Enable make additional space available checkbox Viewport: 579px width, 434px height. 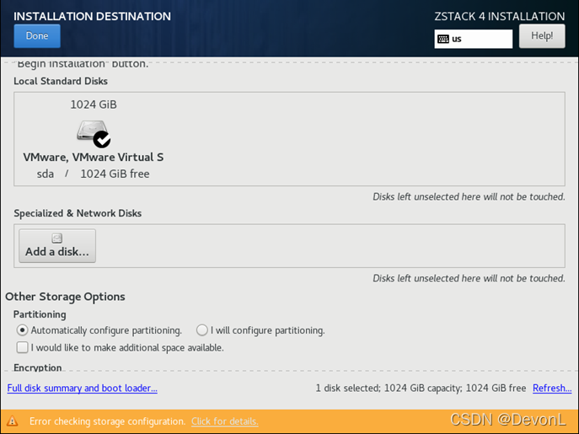pyautogui.click(x=22, y=347)
